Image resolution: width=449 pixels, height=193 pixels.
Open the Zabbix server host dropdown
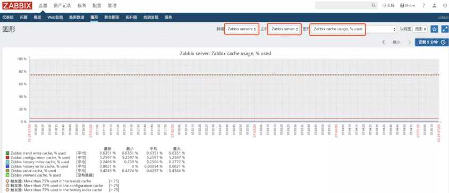click(284, 29)
